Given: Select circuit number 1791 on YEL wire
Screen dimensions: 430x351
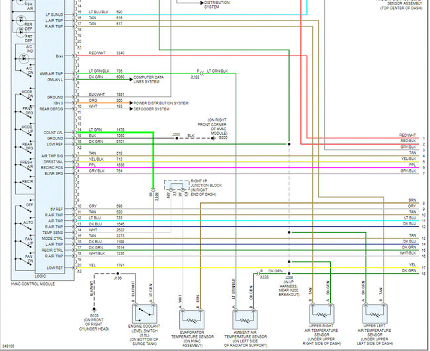Looking at the screenshot, I should (120, 265).
